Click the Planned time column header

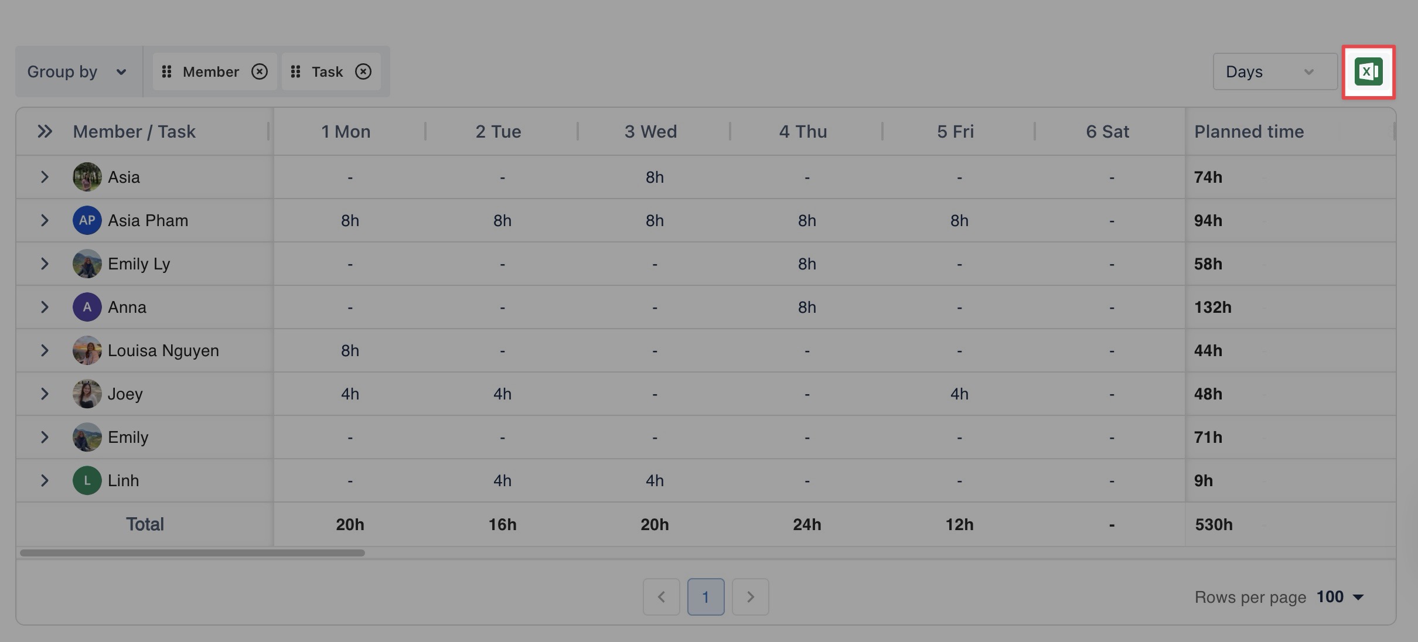[x=1249, y=131]
